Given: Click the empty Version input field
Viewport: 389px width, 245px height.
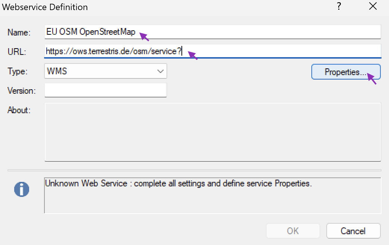Looking at the screenshot, I should 105,90.
